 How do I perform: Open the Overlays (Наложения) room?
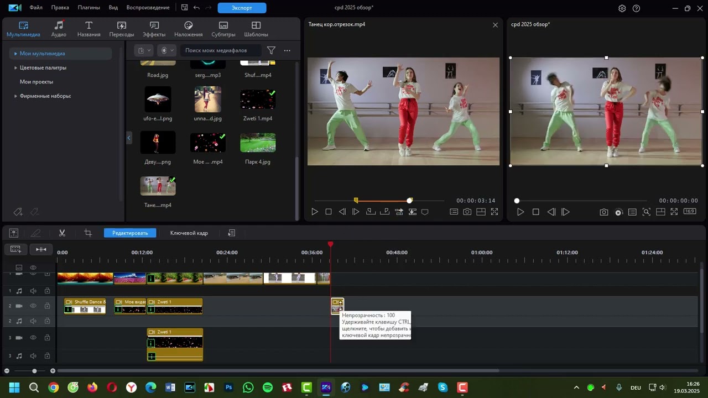[x=188, y=29]
